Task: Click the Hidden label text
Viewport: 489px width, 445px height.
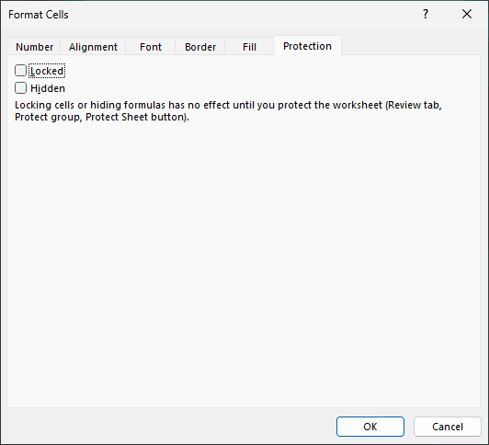Action: click(48, 88)
